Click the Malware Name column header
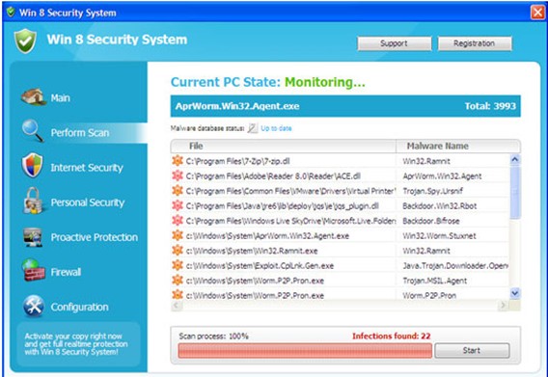Screen dimensions: 548x377 pyautogui.click(x=458, y=146)
